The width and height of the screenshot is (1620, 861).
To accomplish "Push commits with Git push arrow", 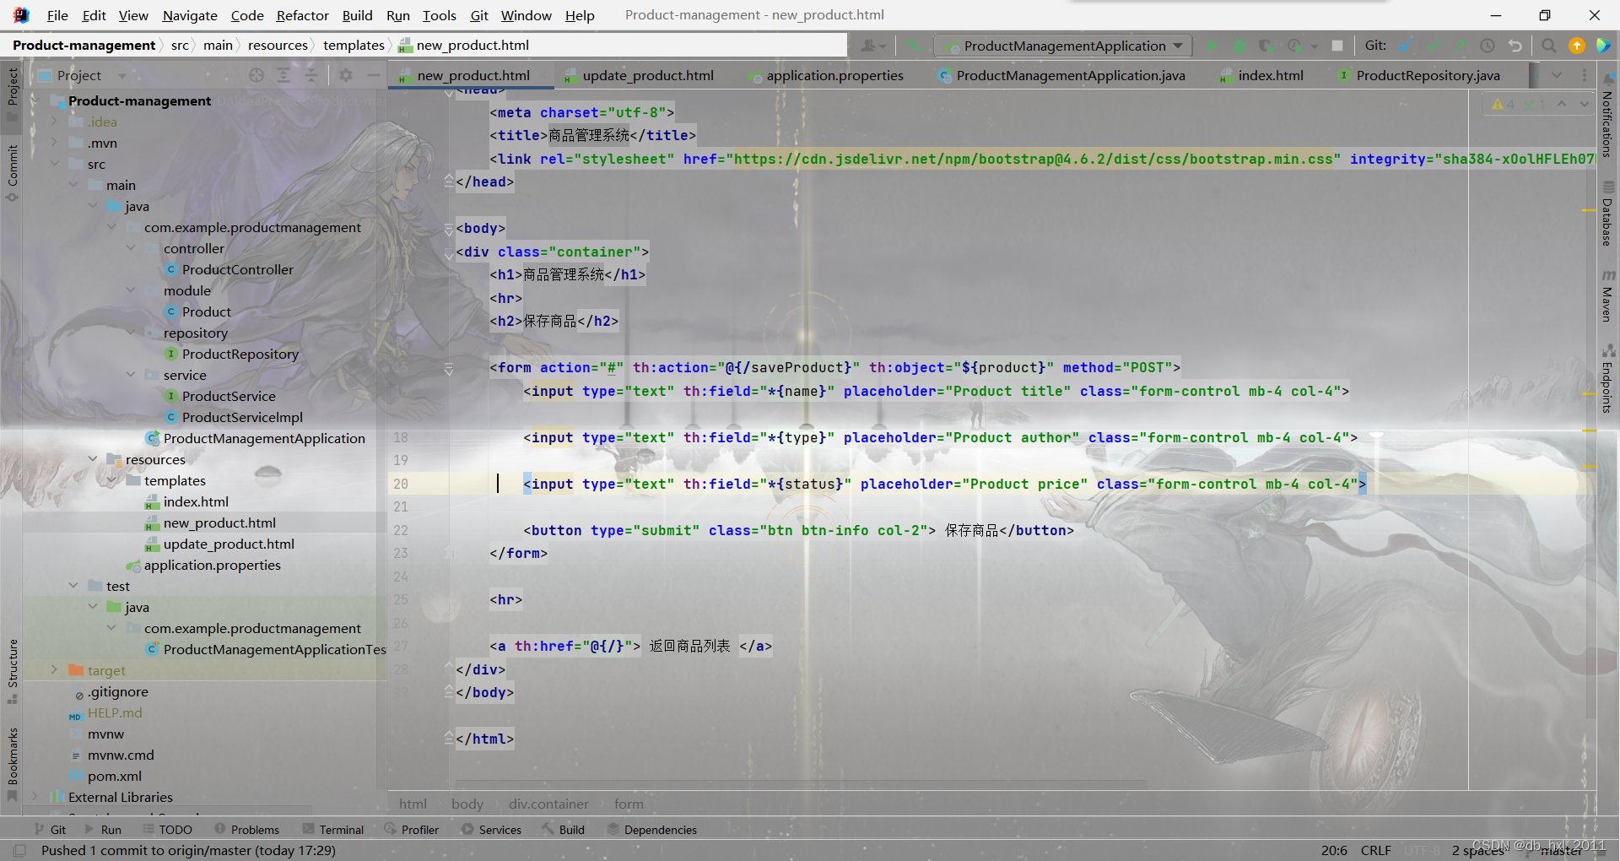I will pos(1460,46).
